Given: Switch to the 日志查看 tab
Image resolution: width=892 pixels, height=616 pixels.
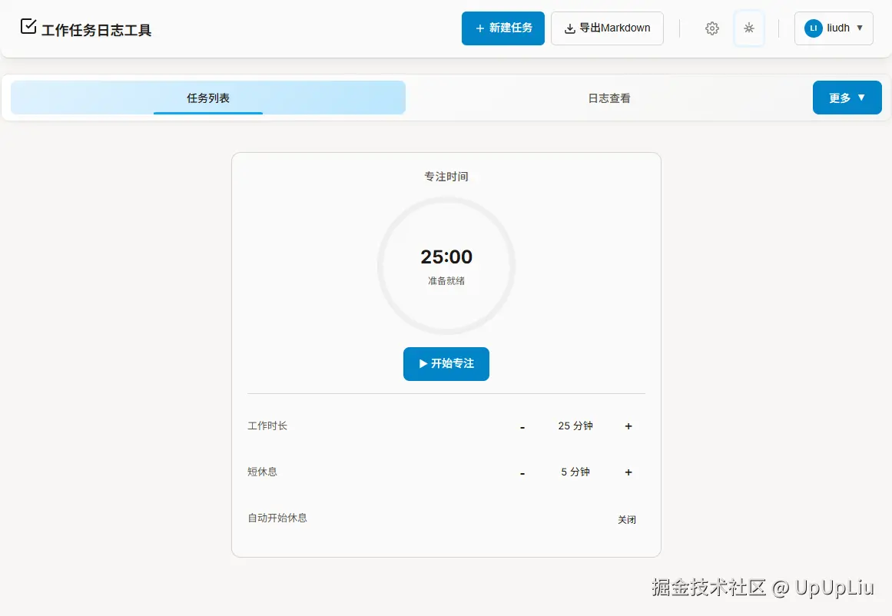Looking at the screenshot, I should tap(608, 98).
